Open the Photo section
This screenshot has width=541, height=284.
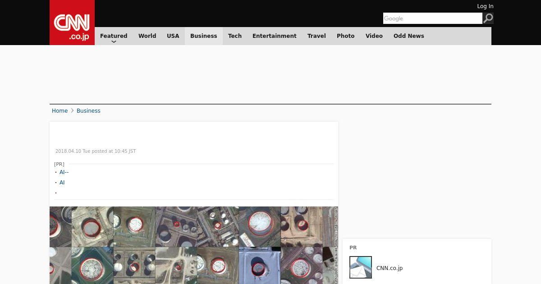coord(346,36)
